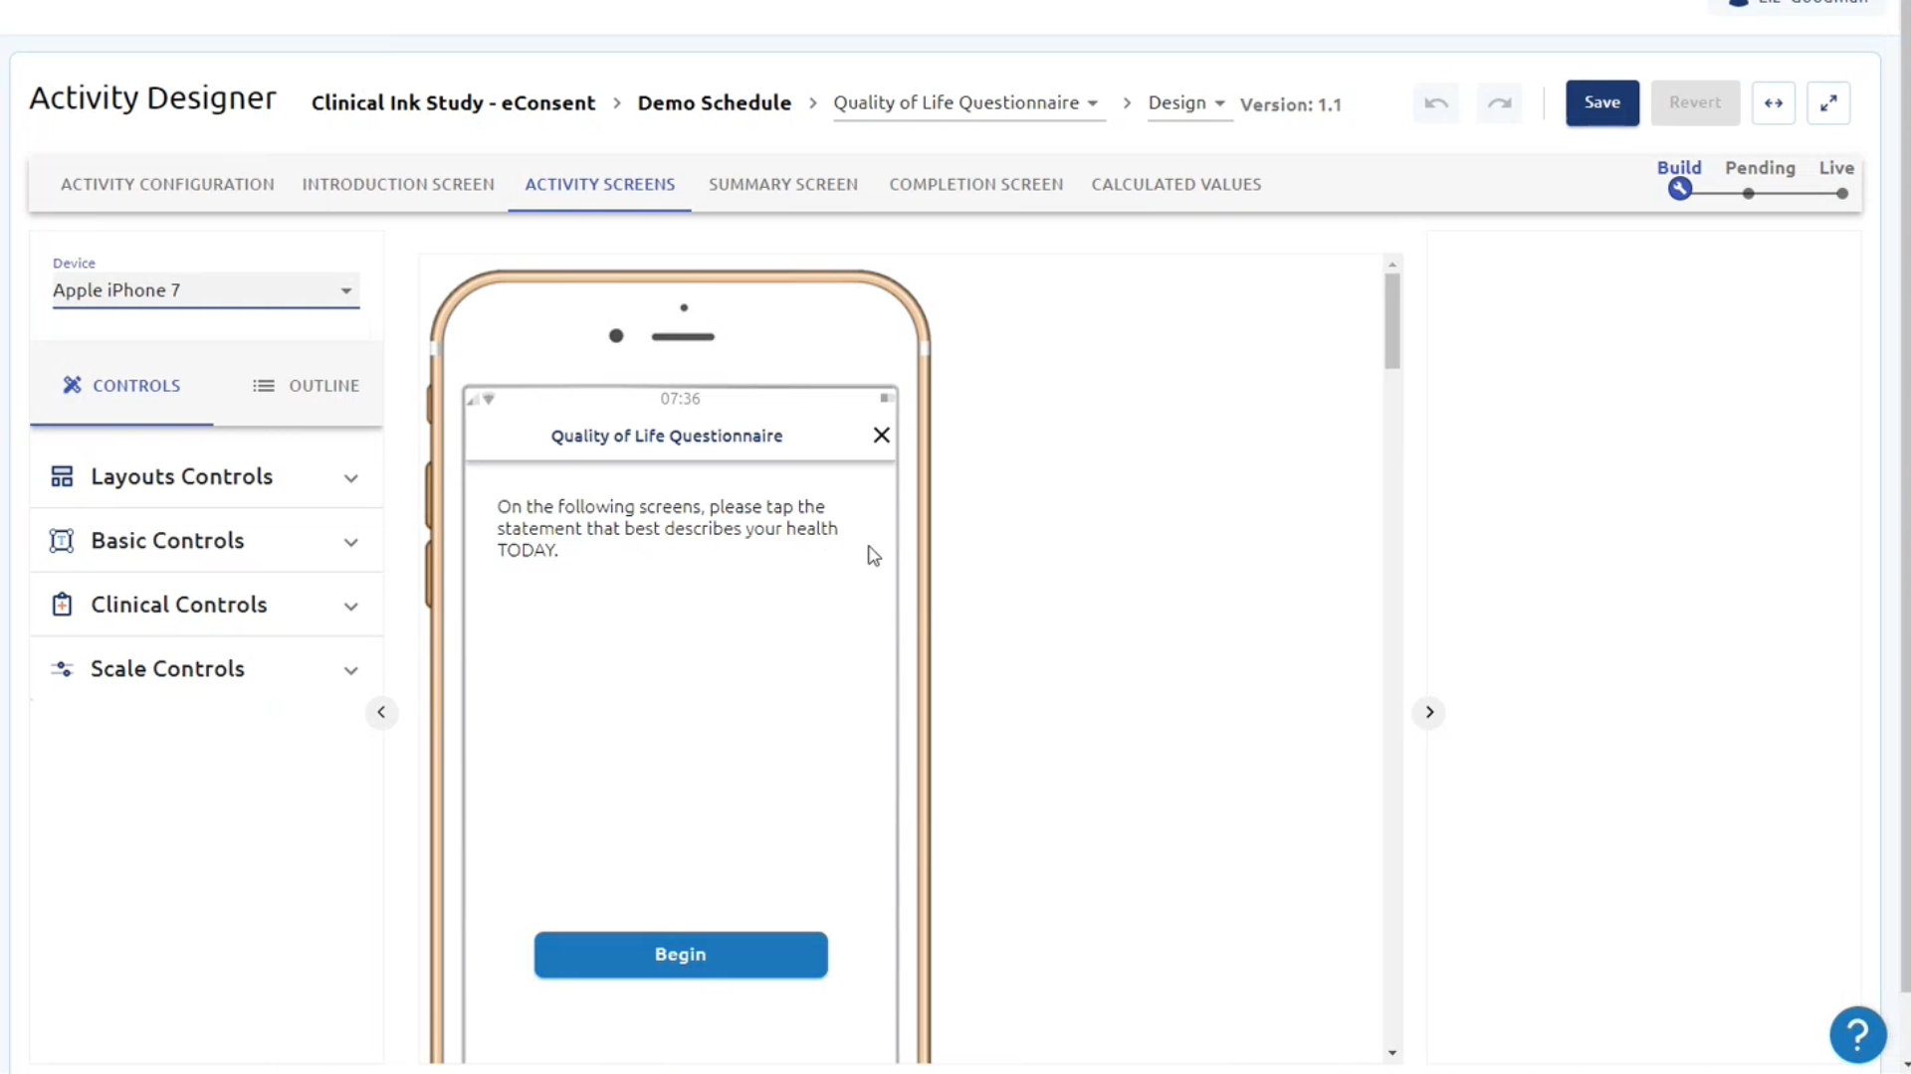Collapse the left controls panel arrow
The image size is (1911, 1074).
coord(381,712)
